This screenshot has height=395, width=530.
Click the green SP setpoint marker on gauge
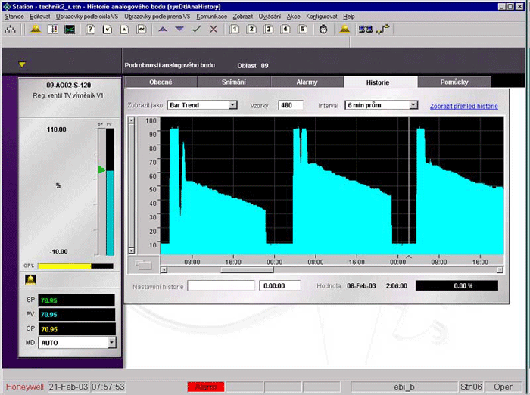point(101,170)
